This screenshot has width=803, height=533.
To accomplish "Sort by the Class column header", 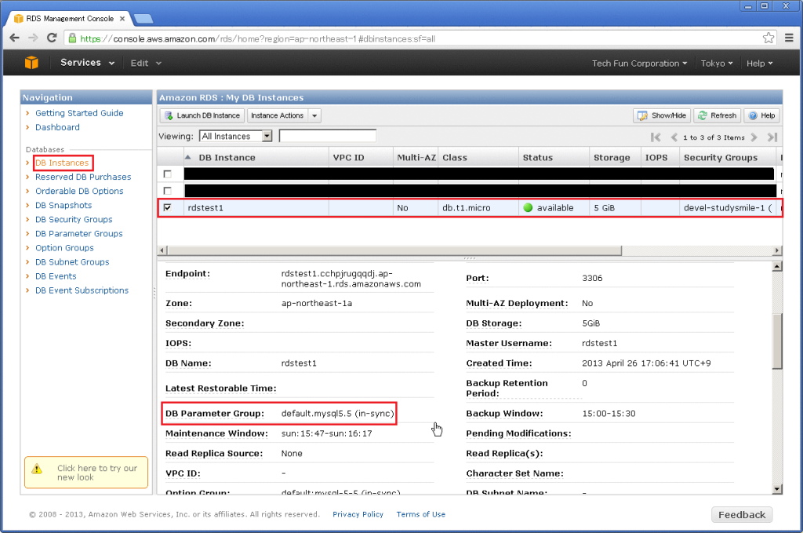I will [x=478, y=157].
